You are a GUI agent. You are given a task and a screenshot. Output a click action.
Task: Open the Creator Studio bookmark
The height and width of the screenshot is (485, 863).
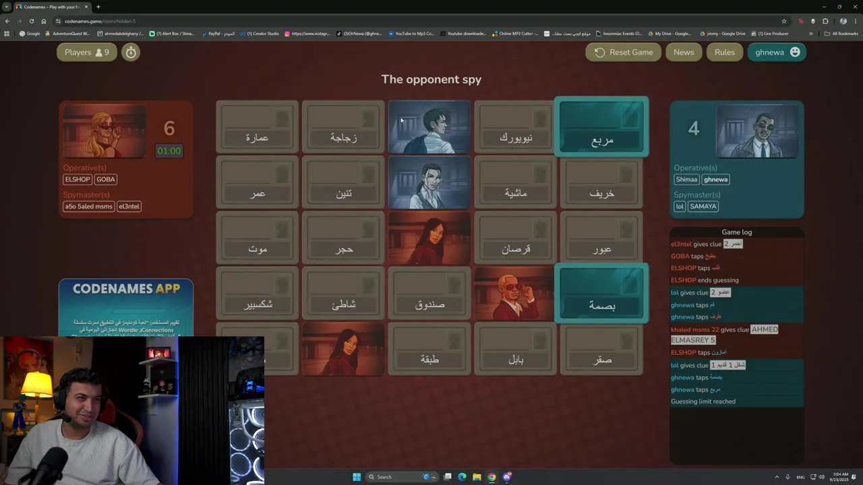[259, 34]
